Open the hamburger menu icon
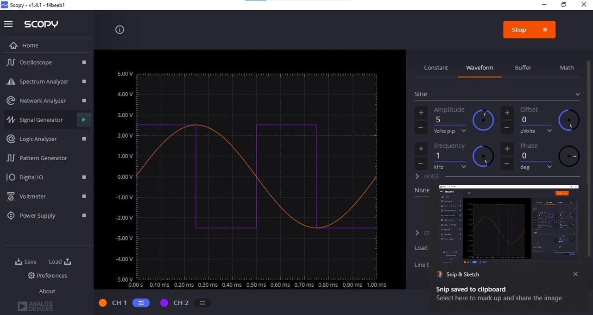The width and height of the screenshot is (593, 315). pyautogui.click(x=8, y=24)
